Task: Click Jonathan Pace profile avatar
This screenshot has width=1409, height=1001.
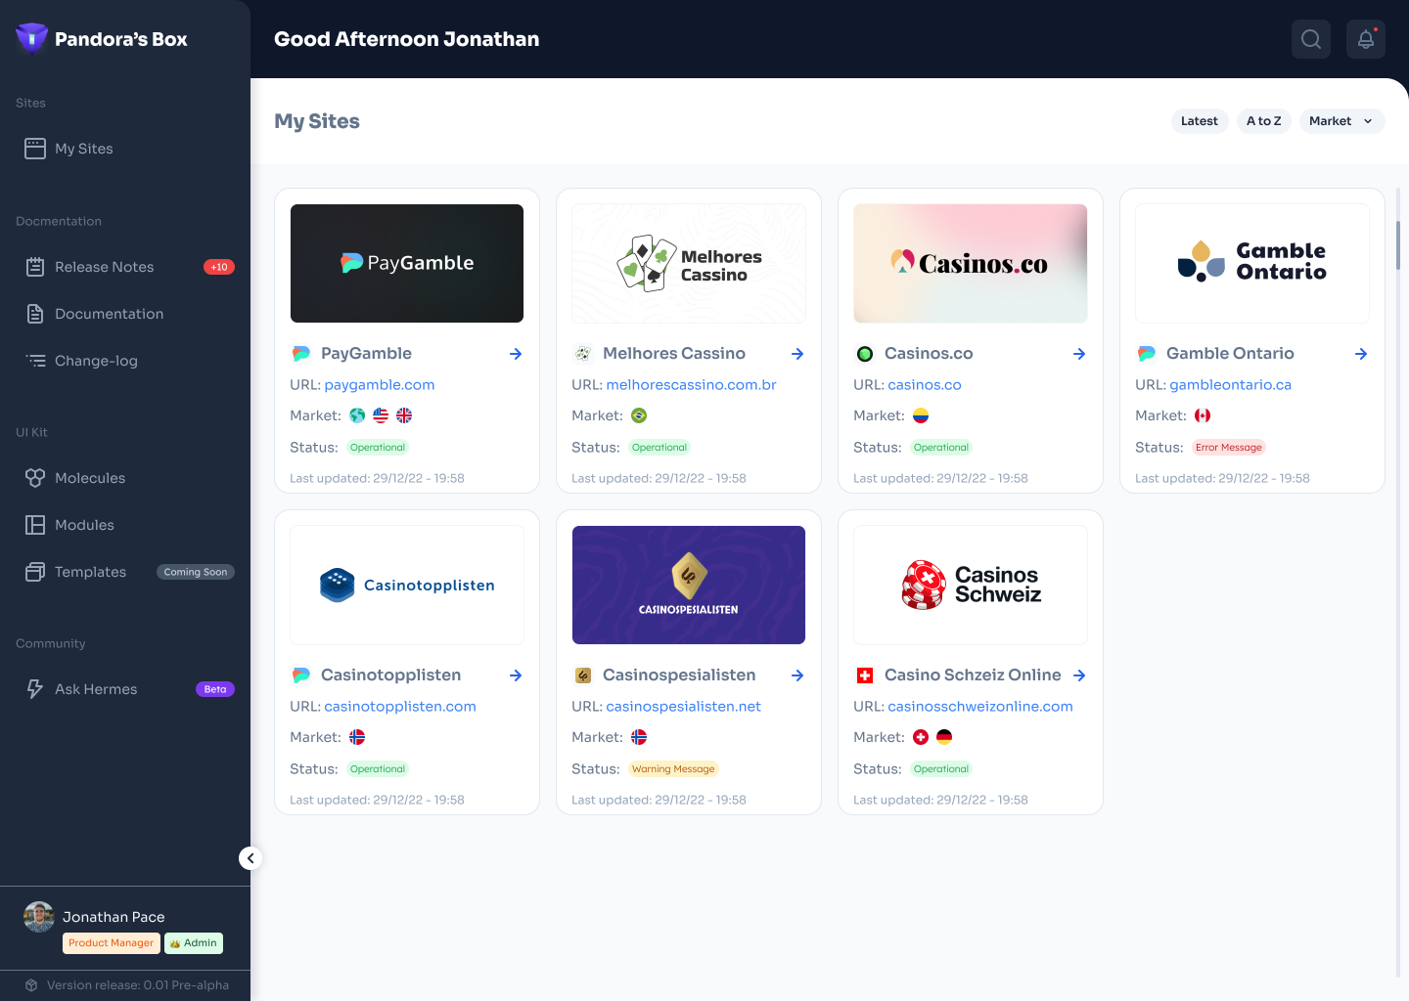Action: tap(39, 917)
